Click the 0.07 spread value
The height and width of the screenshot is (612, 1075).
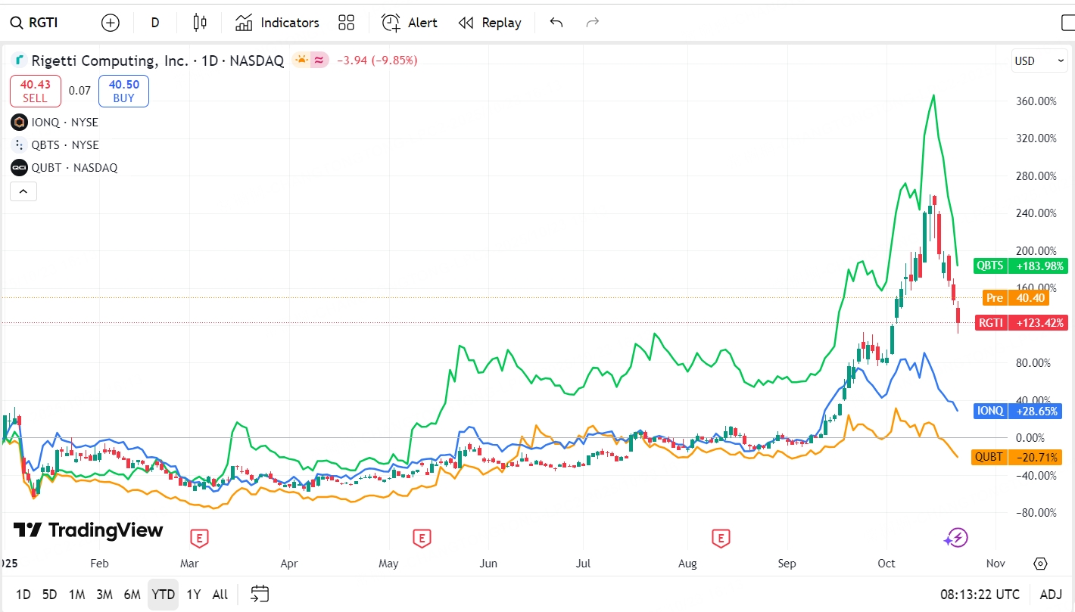pyautogui.click(x=79, y=91)
